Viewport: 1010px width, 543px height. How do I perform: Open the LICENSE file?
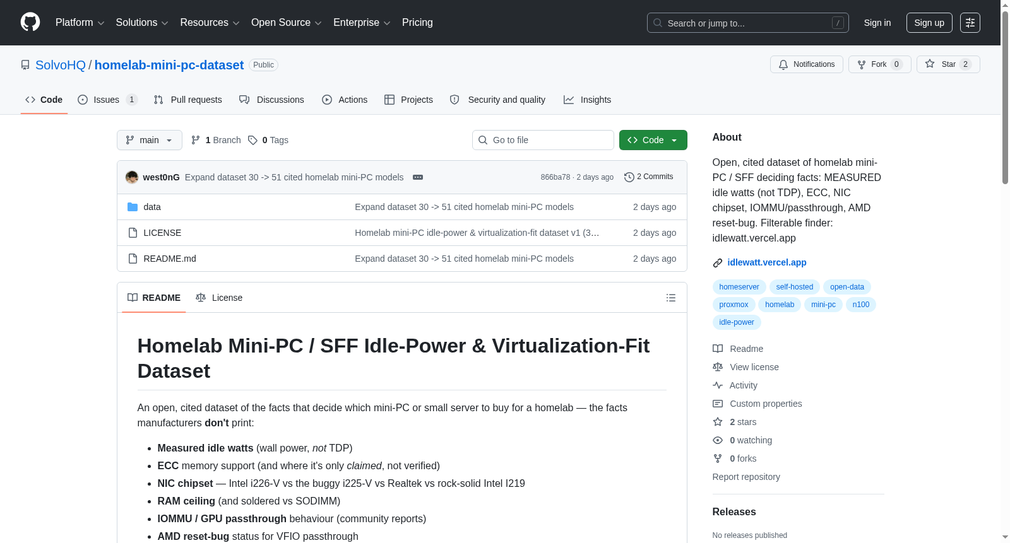(162, 233)
